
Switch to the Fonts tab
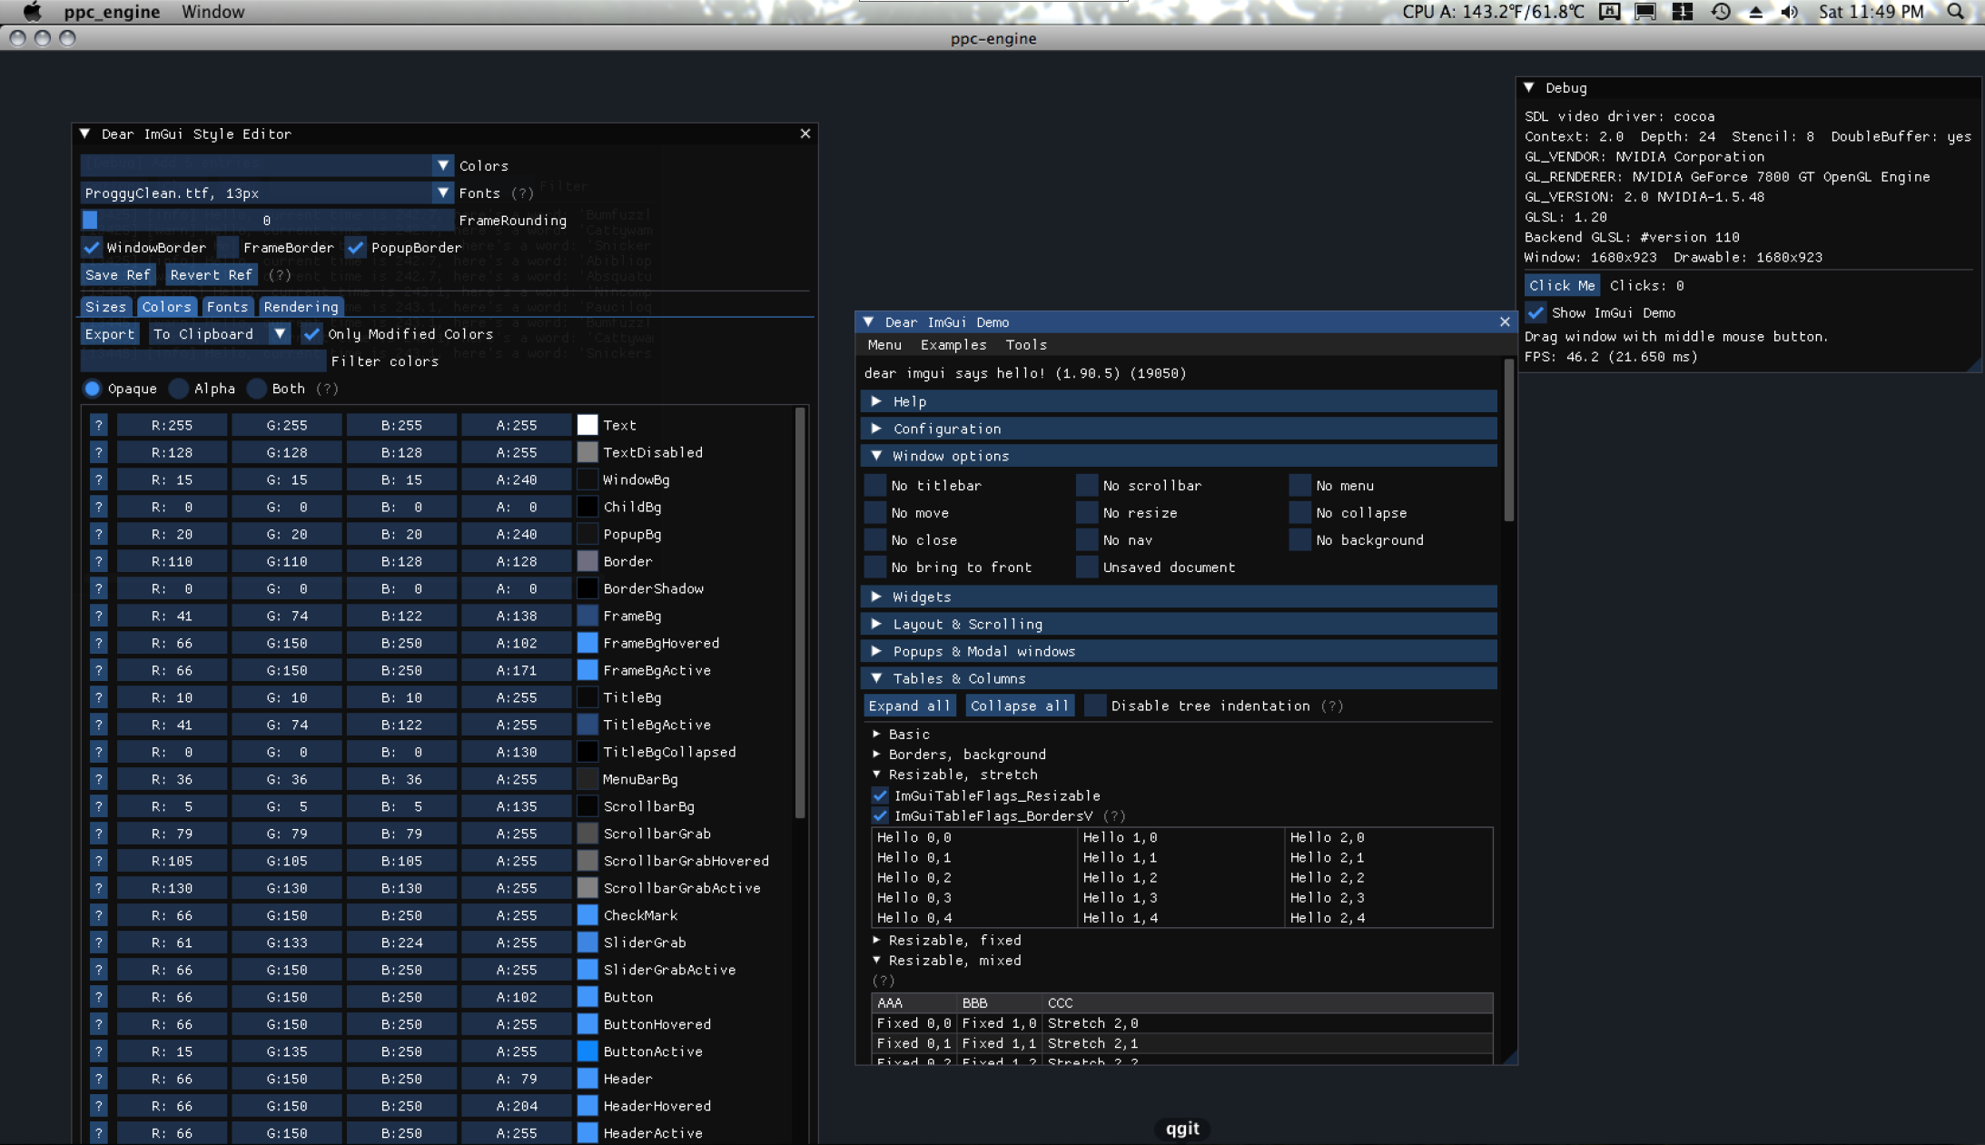pos(227,307)
